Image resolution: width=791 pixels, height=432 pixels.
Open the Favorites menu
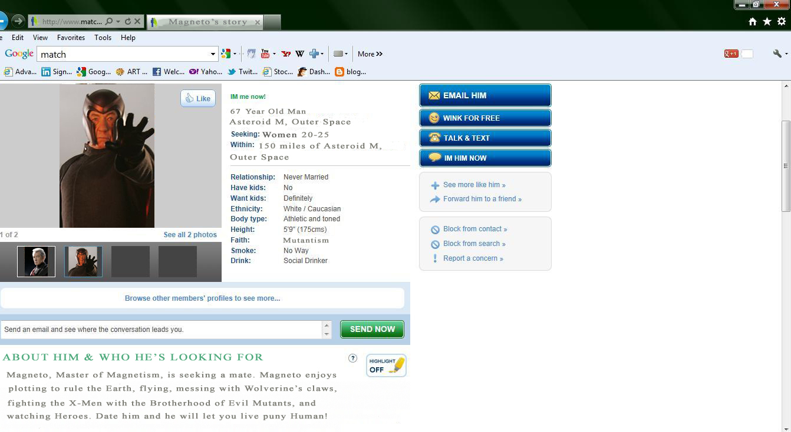71,37
